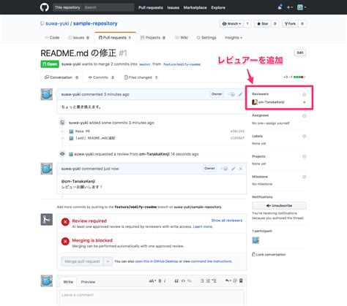The image size is (347, 306).
Task: Switch to the Settings tab
Action: pos(206,37)
